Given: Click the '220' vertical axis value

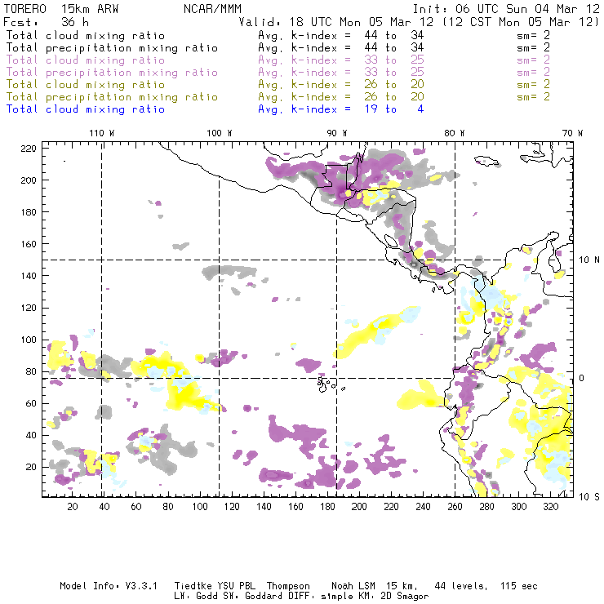Looking at the screenshot, I should pyautogui.click(x=29, y=149).
